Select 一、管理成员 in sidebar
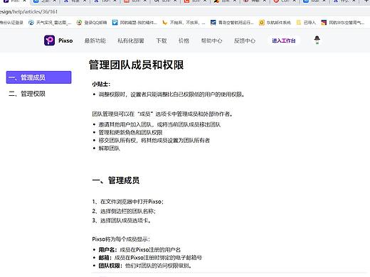This screenshot has width=370, height=277. (x=38, y=77)
